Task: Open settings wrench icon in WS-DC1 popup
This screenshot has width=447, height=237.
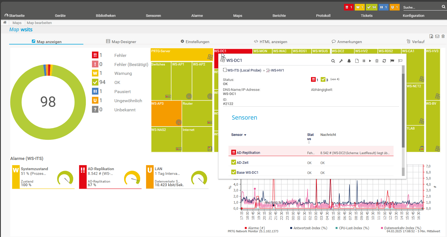Action: 341,61
